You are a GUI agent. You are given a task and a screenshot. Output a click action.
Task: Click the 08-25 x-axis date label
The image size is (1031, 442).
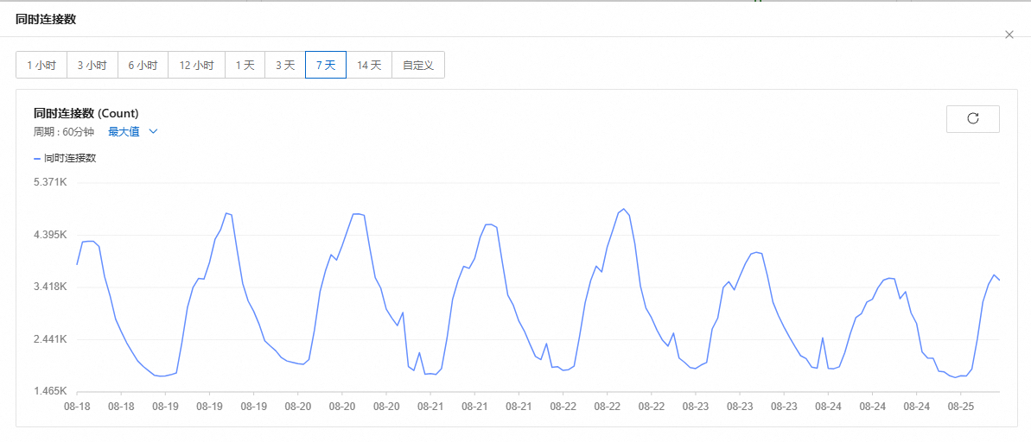[960, 407]
